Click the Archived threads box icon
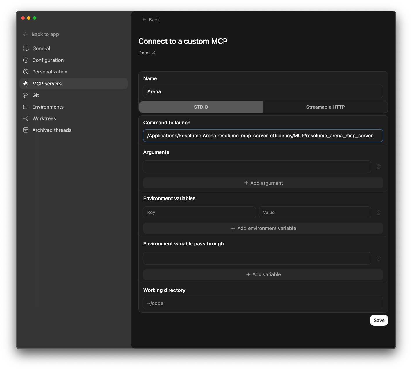412x370 pixels. [x=26, y=130]
